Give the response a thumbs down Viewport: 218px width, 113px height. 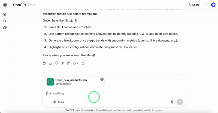pos(56,63)
